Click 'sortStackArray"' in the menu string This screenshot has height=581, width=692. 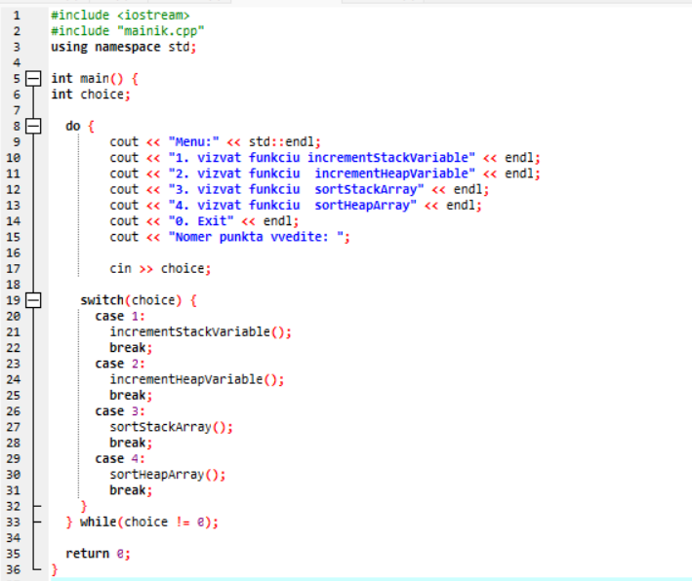369,189
